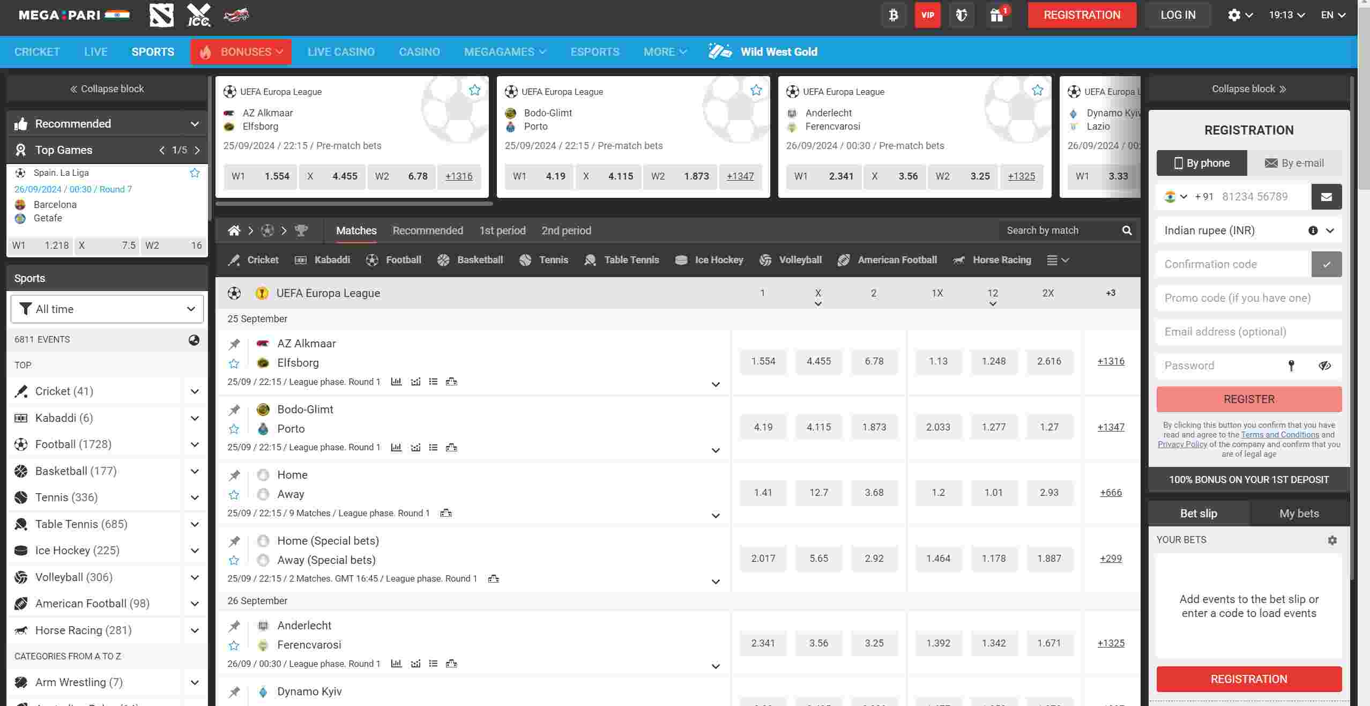Select Ice Hockey in sports icon bar
Screen dimensions: 1370x706
pyautogui.click(x=709, y=260)
